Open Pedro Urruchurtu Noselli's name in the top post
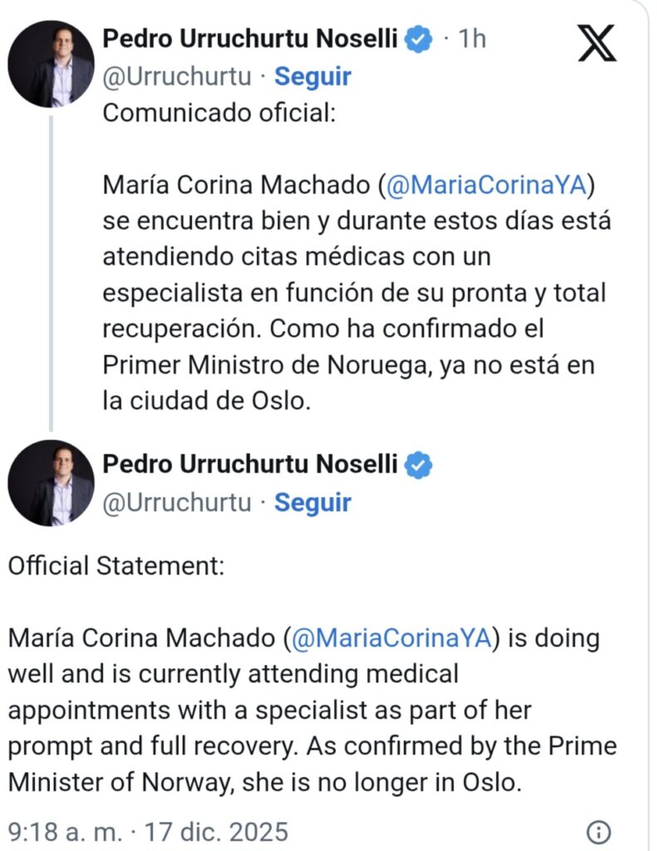 [x=249, y=39]
